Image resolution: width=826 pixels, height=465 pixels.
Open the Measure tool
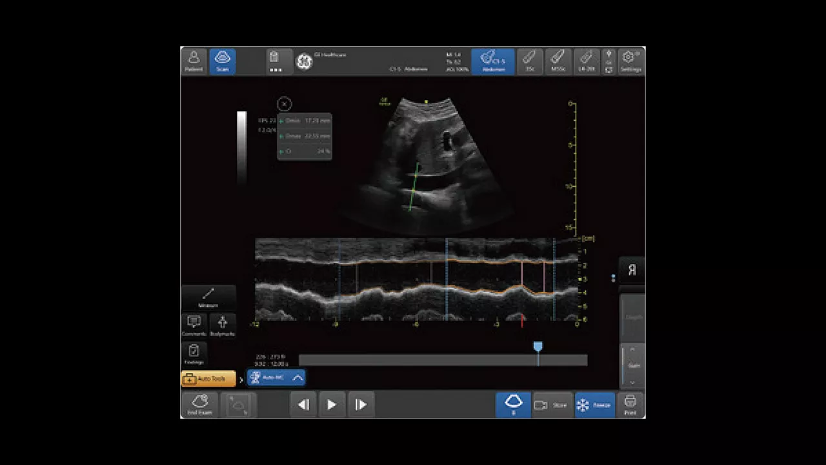pos(208,298)
